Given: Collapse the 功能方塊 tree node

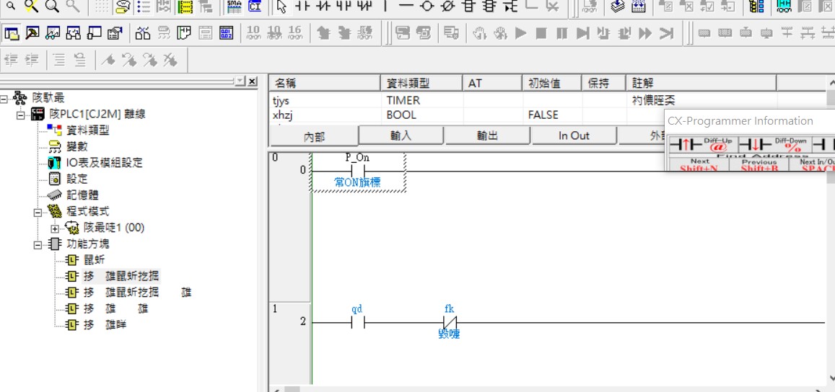Looking at the screenshot, I should (38, 244).
